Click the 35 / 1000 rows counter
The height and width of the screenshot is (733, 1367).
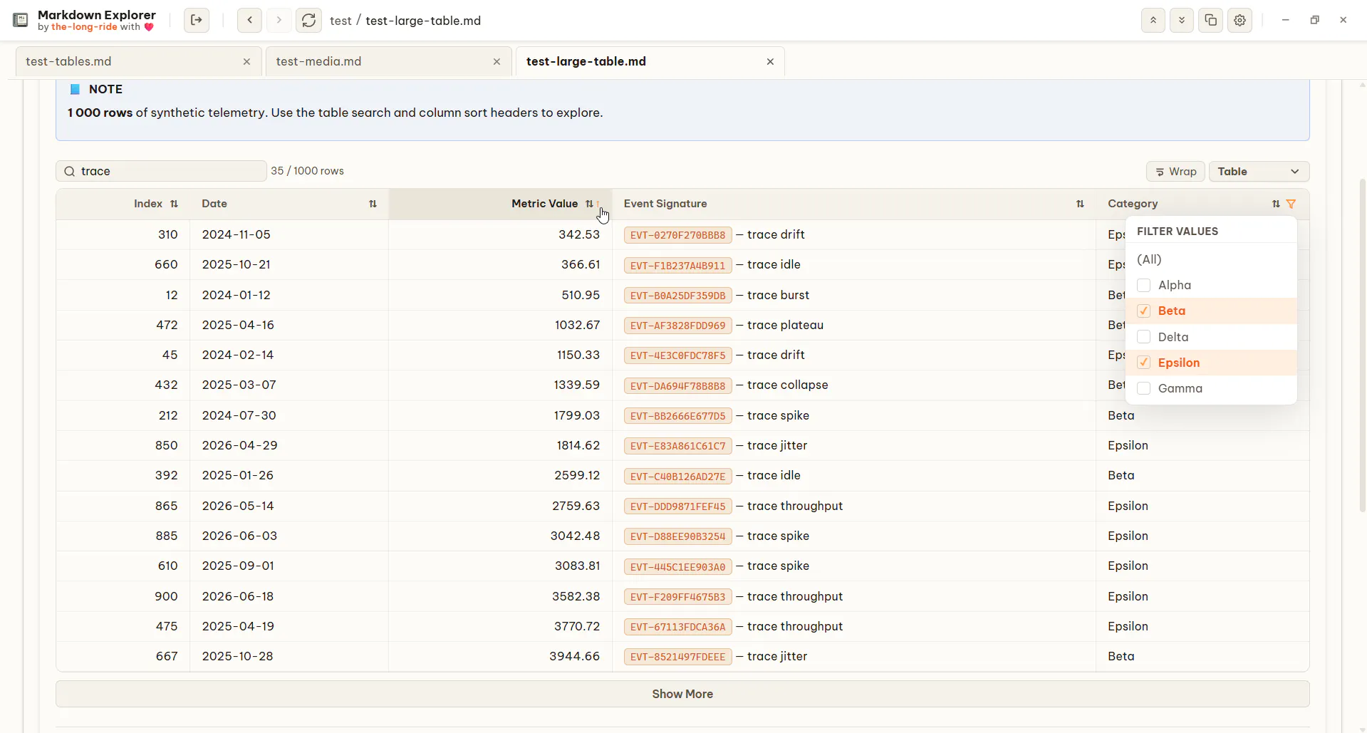(307, 171)
